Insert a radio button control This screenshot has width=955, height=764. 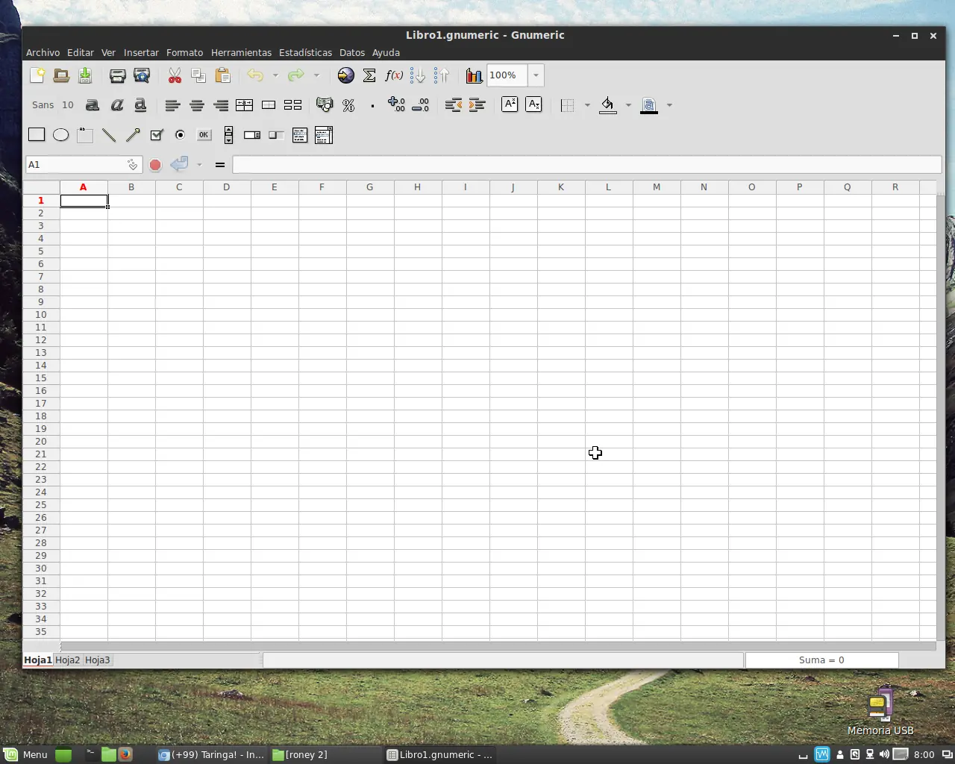181,135
